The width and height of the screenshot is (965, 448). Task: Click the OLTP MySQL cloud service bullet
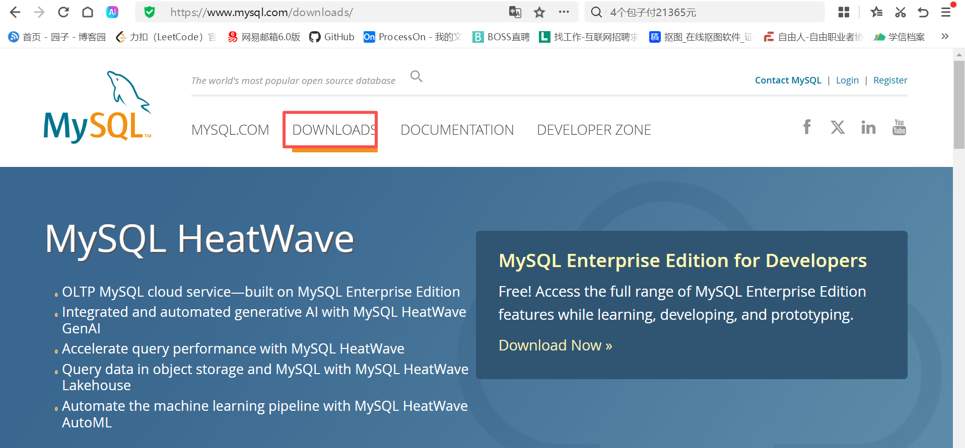261,292
